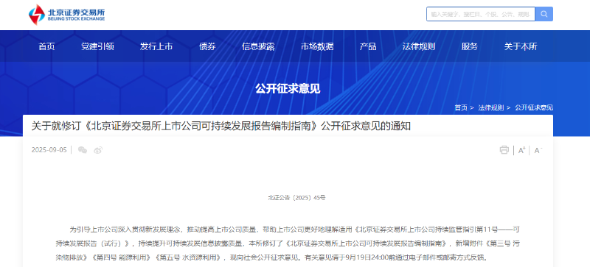Share article via Weibo icon
Viewport: 590px width, 267px height.
[98, 150]
